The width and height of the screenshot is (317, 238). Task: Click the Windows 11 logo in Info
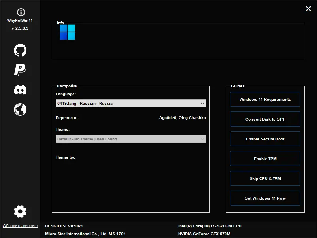click(x=68, y=32)
